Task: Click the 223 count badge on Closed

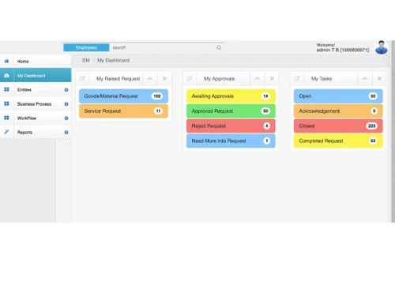Action: click(371, 126)
